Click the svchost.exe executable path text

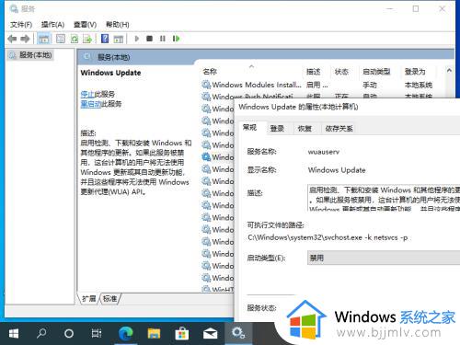coord(328,237)
